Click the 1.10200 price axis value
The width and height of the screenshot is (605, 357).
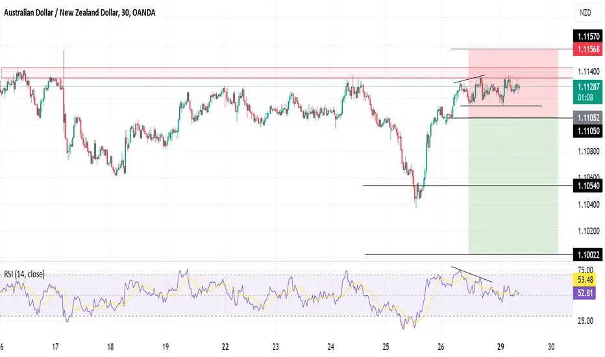click(x=588, y=231)
